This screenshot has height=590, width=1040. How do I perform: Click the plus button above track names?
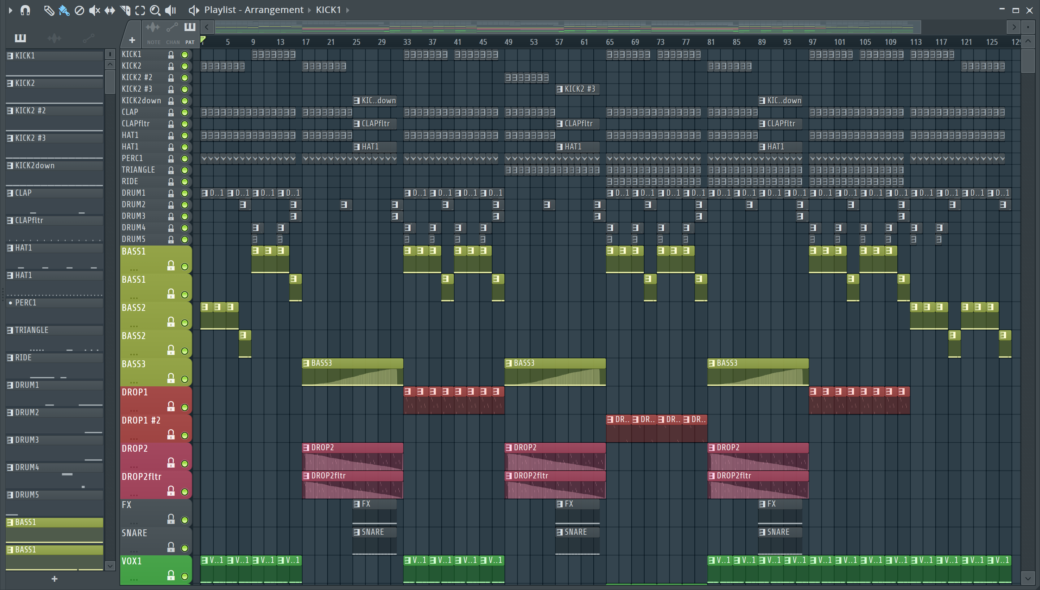coord(132,40)
